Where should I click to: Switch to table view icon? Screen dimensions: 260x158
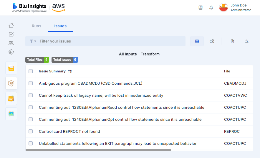[x=197, y=41]
